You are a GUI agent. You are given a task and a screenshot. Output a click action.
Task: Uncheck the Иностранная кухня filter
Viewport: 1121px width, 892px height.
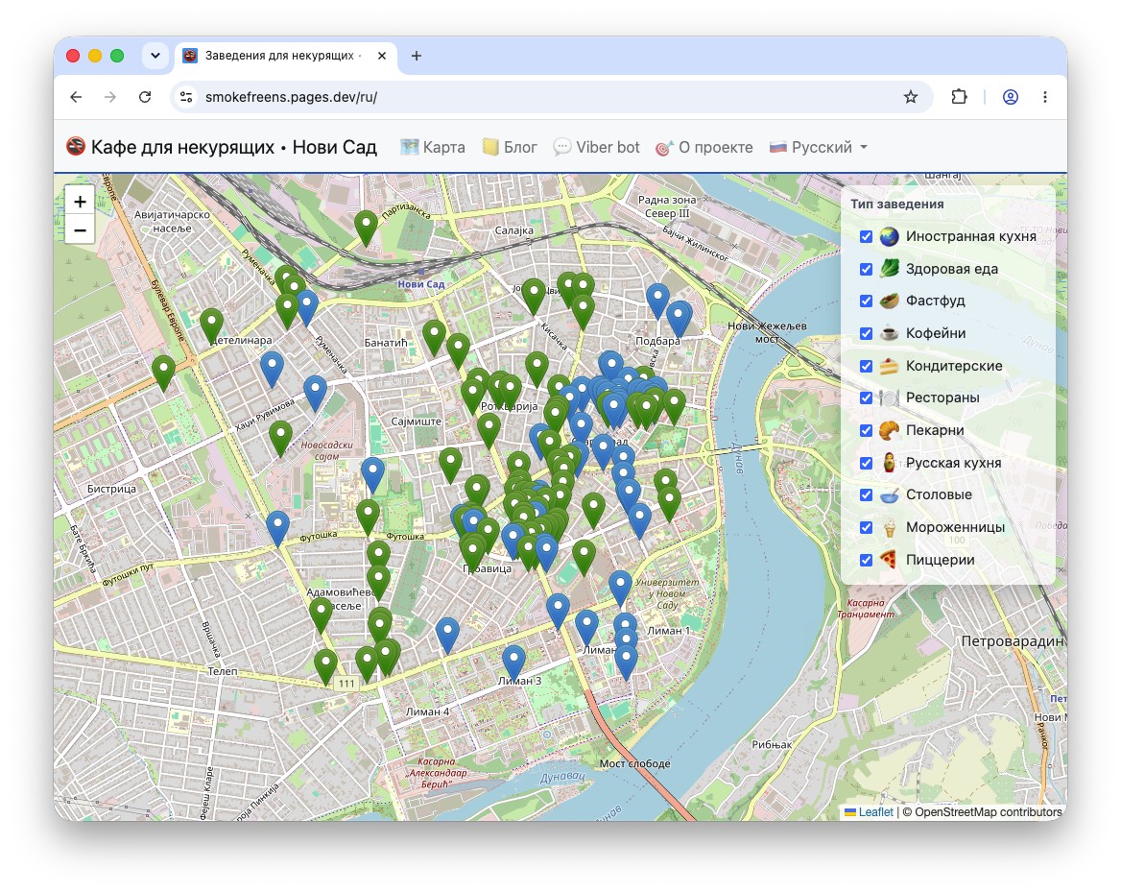coord(866,237)
